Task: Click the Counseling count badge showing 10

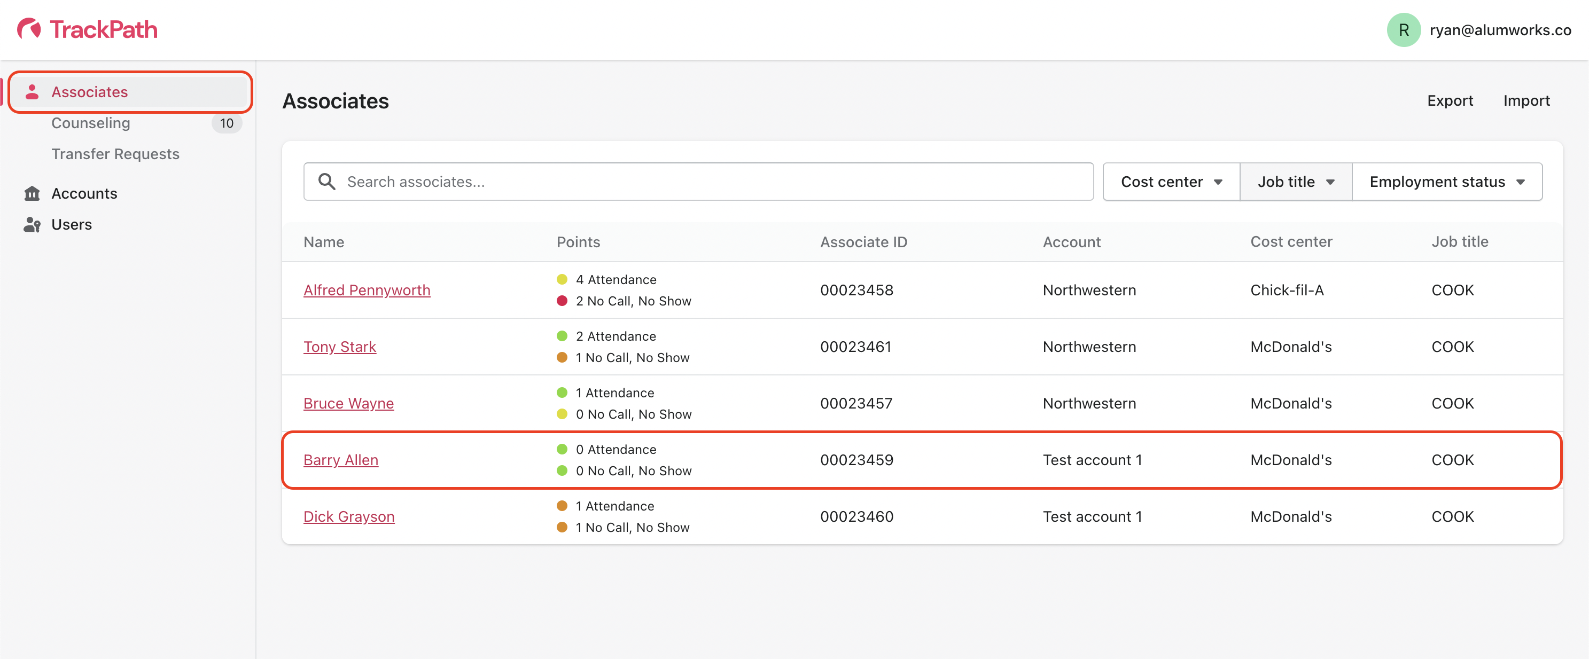Action: tap(227, 123)
